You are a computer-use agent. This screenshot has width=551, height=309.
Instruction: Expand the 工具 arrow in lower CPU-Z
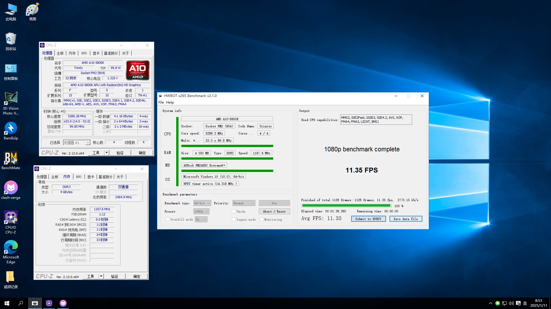(x=101, y=276)
